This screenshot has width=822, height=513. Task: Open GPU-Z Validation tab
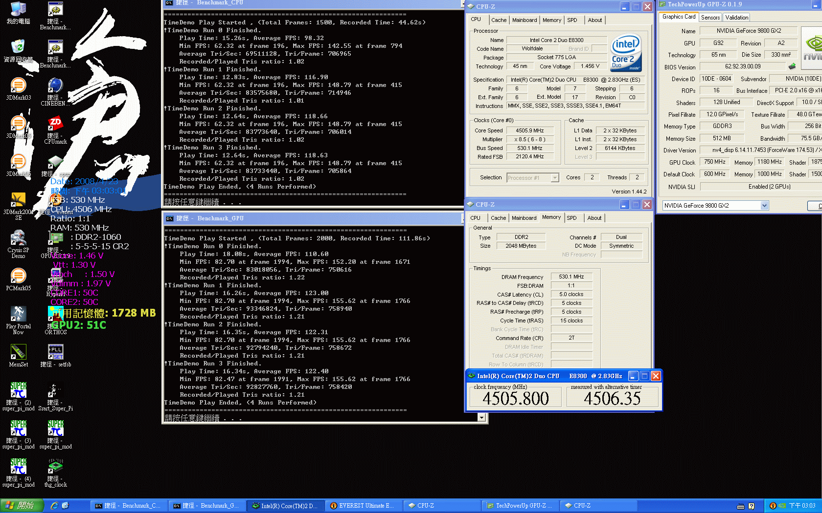tap(736, 18)
